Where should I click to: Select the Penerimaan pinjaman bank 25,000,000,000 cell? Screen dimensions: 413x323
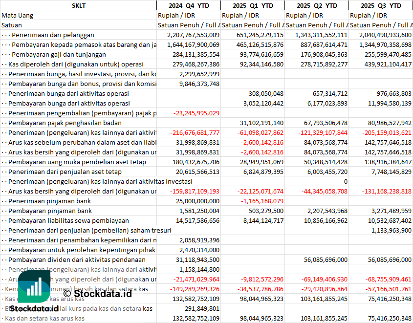(x=196, y=201)
